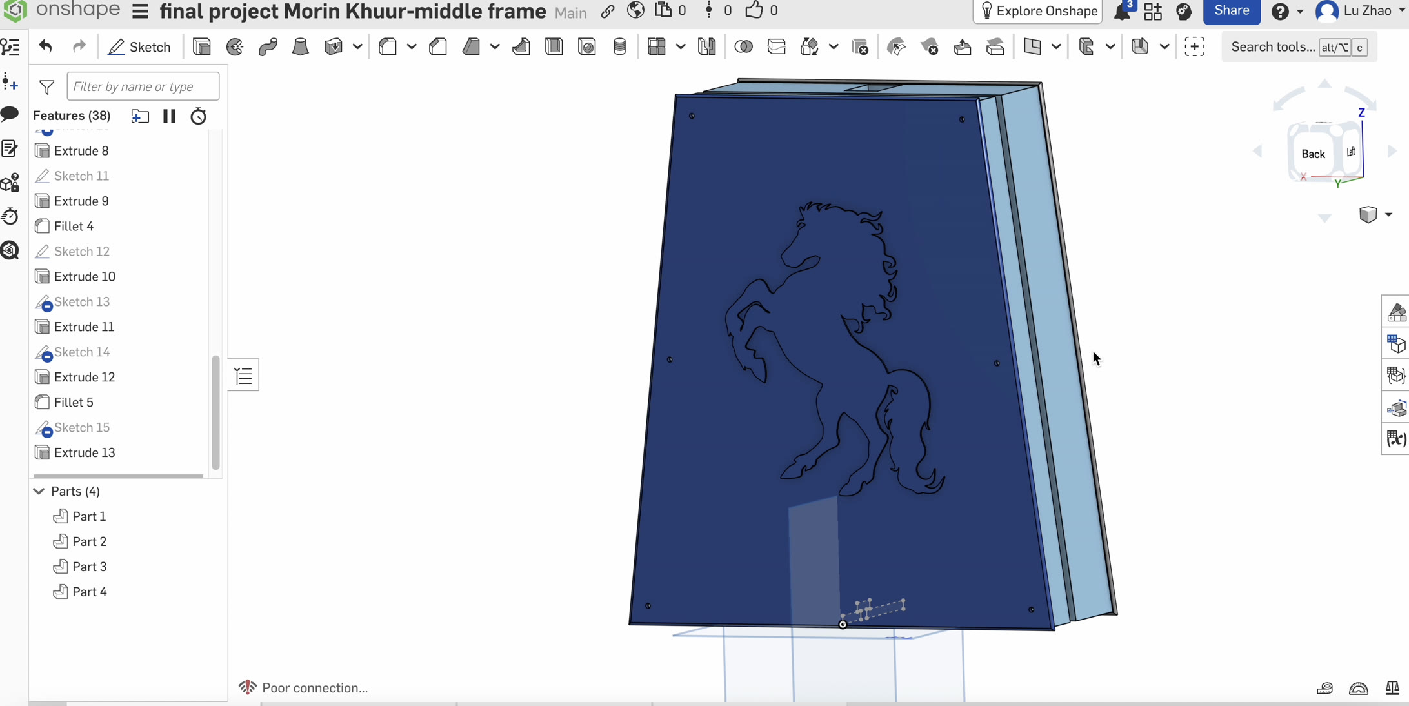Click the Share button

1232,11
